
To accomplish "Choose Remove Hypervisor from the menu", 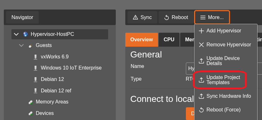I will (226, 45).
